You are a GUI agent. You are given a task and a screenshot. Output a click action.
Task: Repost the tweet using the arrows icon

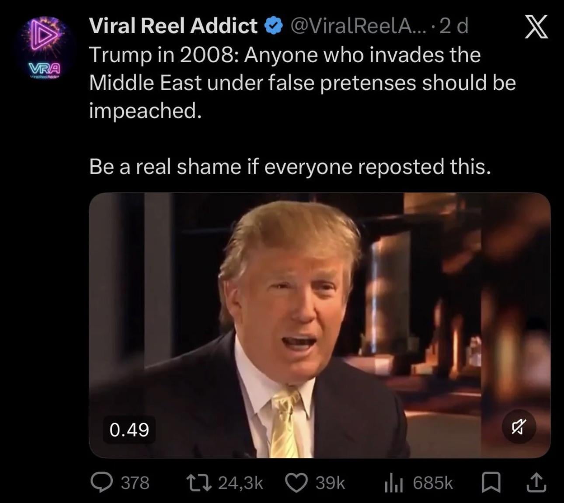tap(199, 483)
